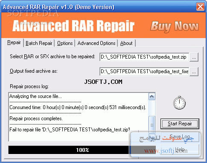Screen dimensions: 207x163
Task: Click 'Output fixed archive as:' label
Action: (34, 71)
